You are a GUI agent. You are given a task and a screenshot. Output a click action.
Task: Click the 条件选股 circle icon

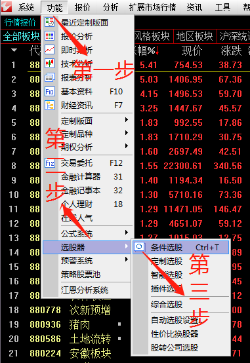click(x=139, y=247)
